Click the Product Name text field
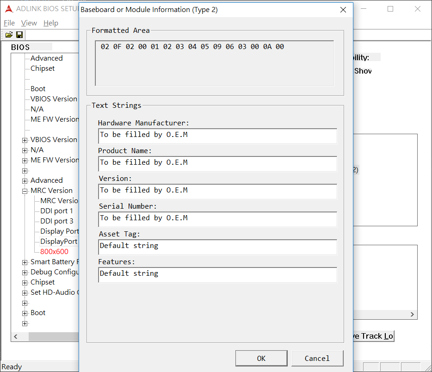Viewport: 432px width, 372px height. click(218, 164)
